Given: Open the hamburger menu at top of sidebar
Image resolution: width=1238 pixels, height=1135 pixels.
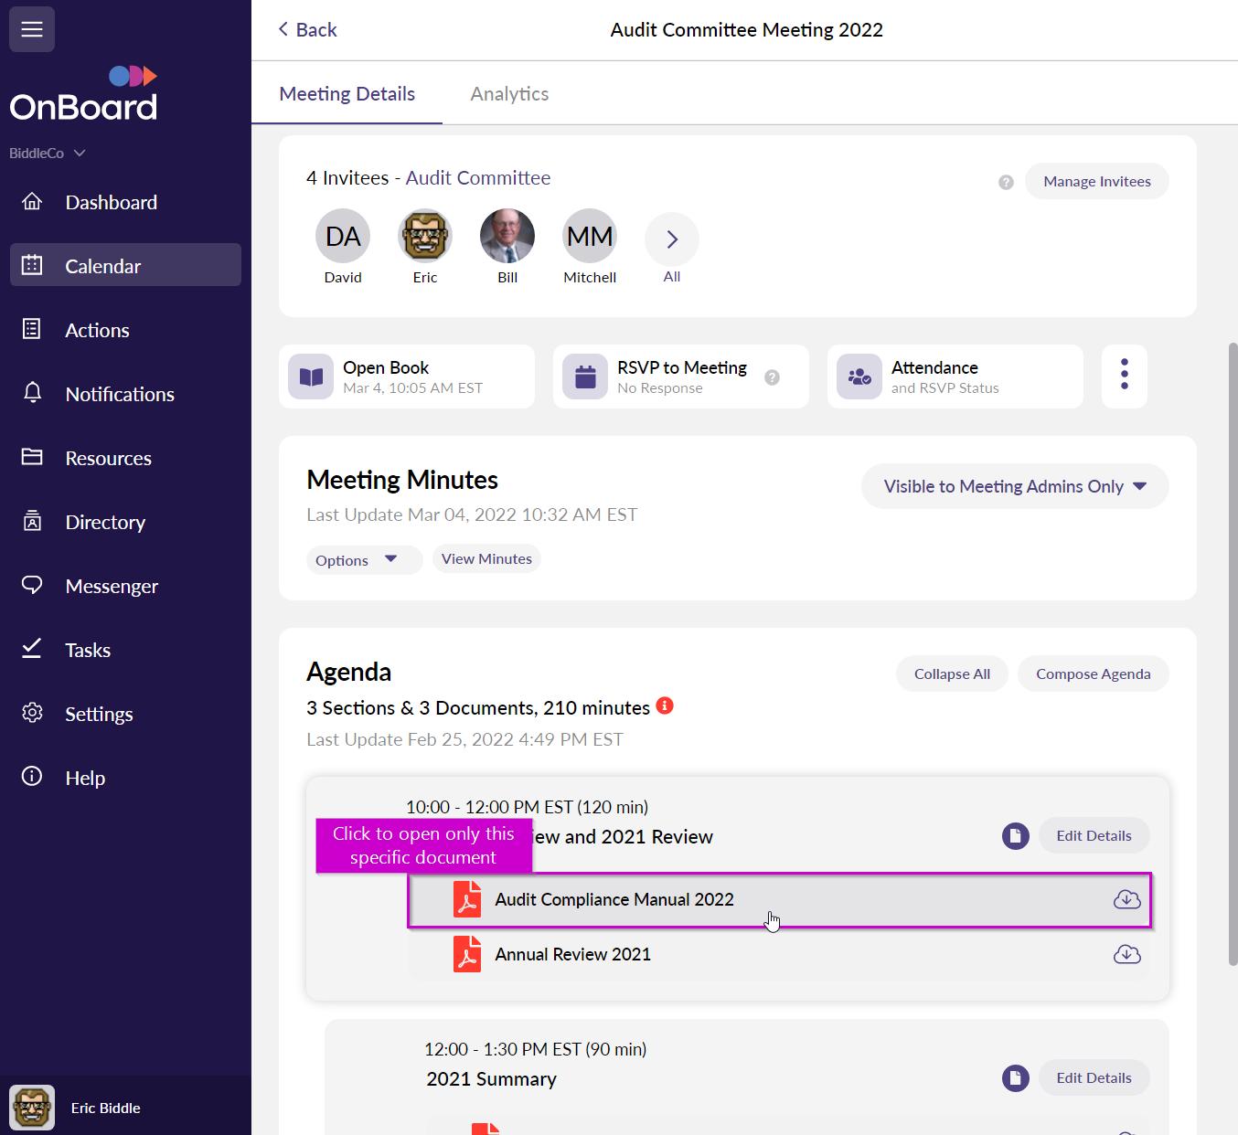Looking at the screenshot, I should [32, 29].
